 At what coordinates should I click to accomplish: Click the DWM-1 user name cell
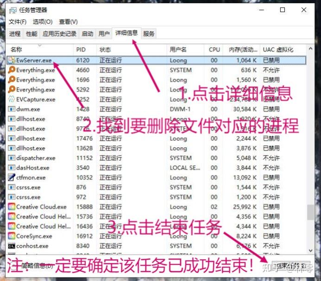click(180, 109)
